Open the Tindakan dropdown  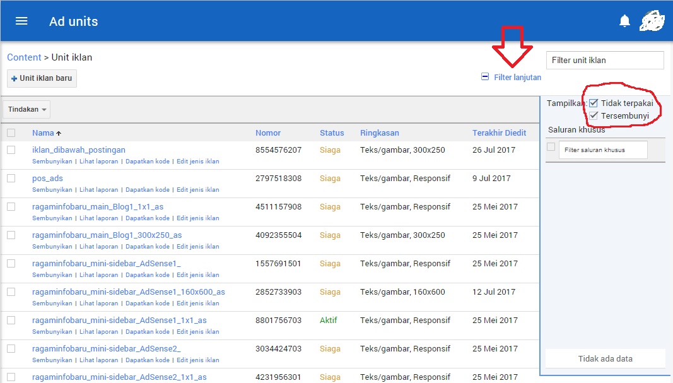coord(26,109)
